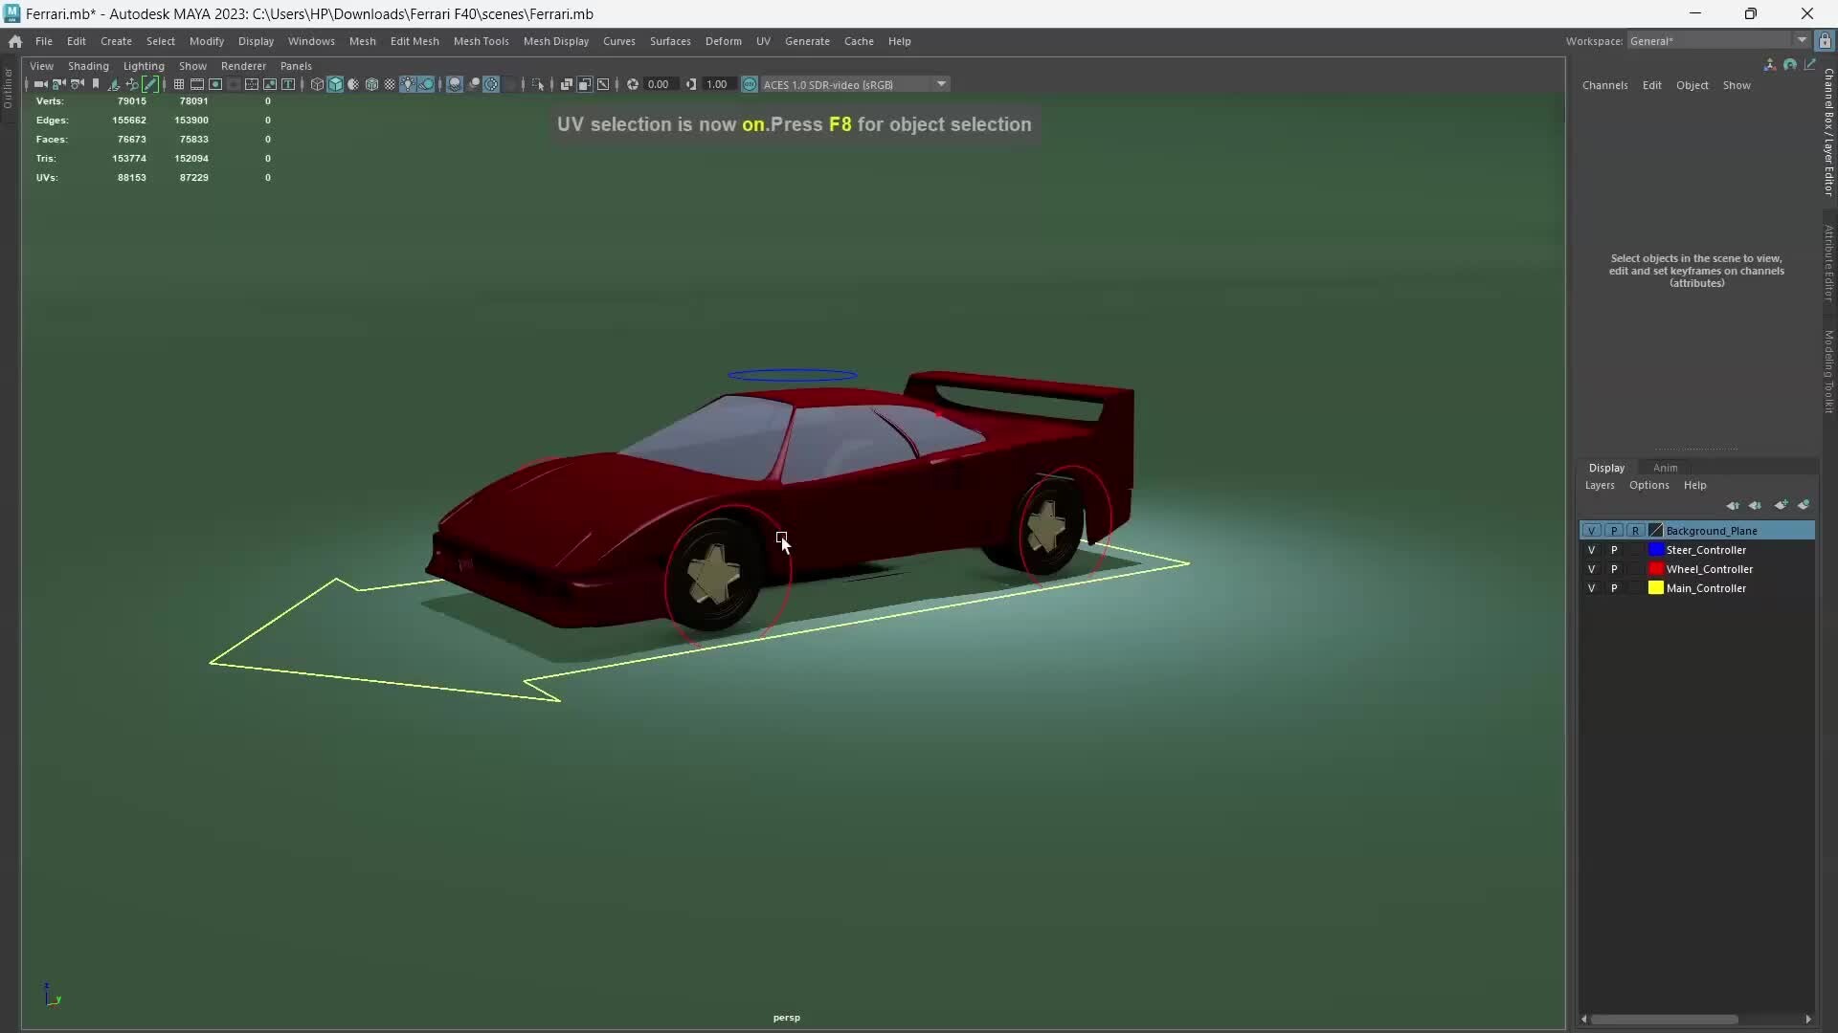1838x1033 pixels.
Task: Toggle X-Ray Active Components icon
Action: point(584,84)
